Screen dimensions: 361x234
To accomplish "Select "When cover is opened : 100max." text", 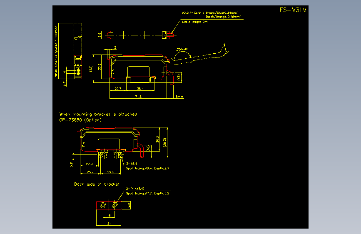I will 56,51.
